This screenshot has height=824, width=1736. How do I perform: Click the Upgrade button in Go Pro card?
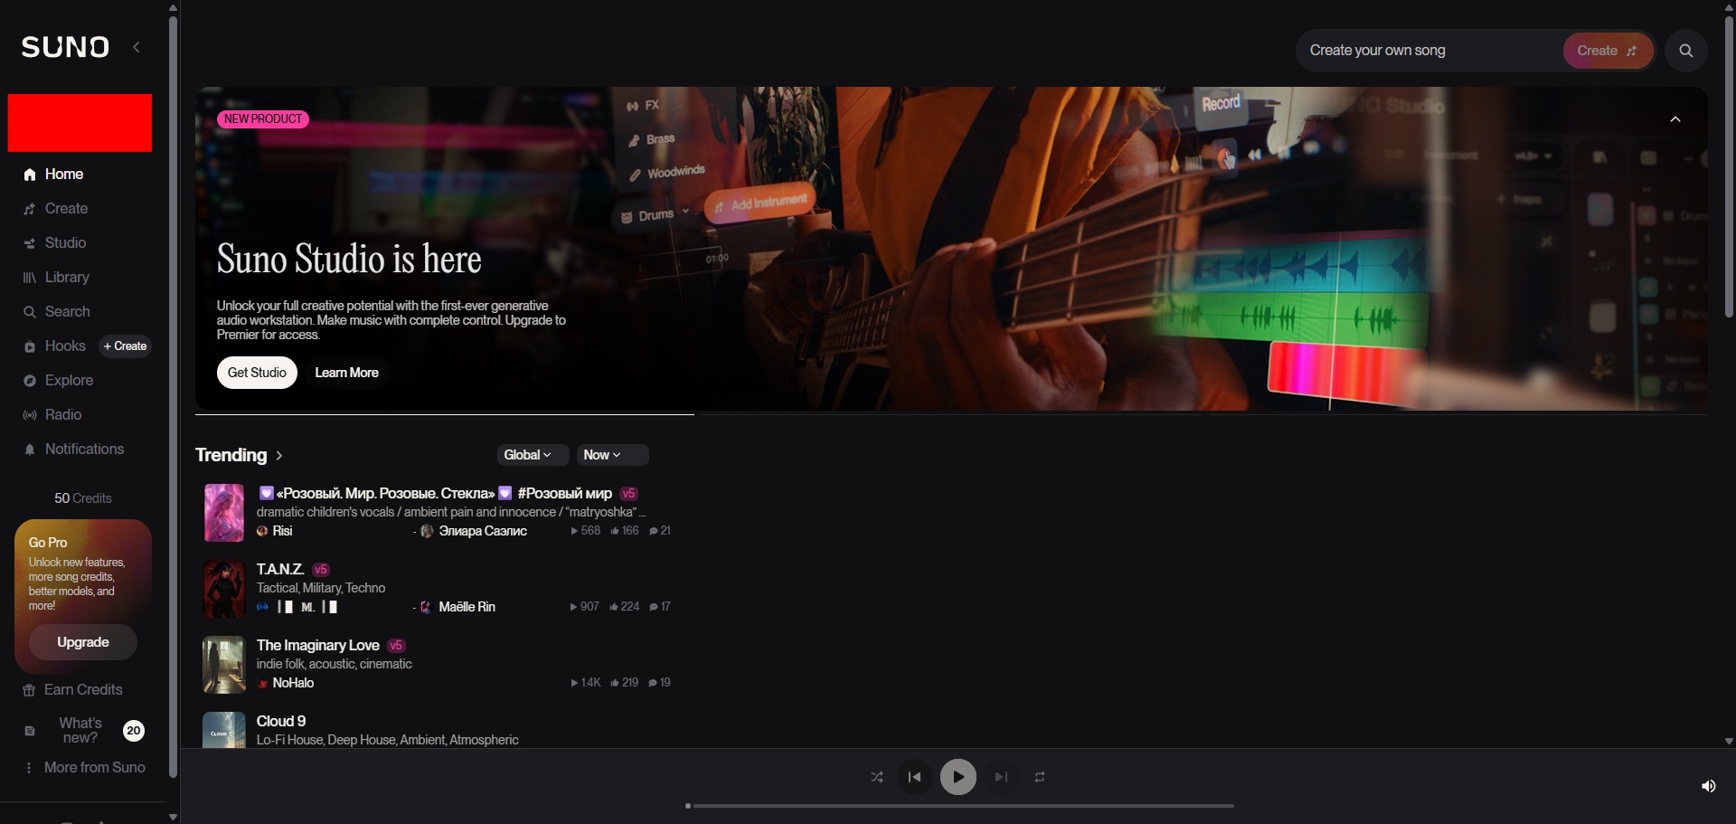[83, 642]
